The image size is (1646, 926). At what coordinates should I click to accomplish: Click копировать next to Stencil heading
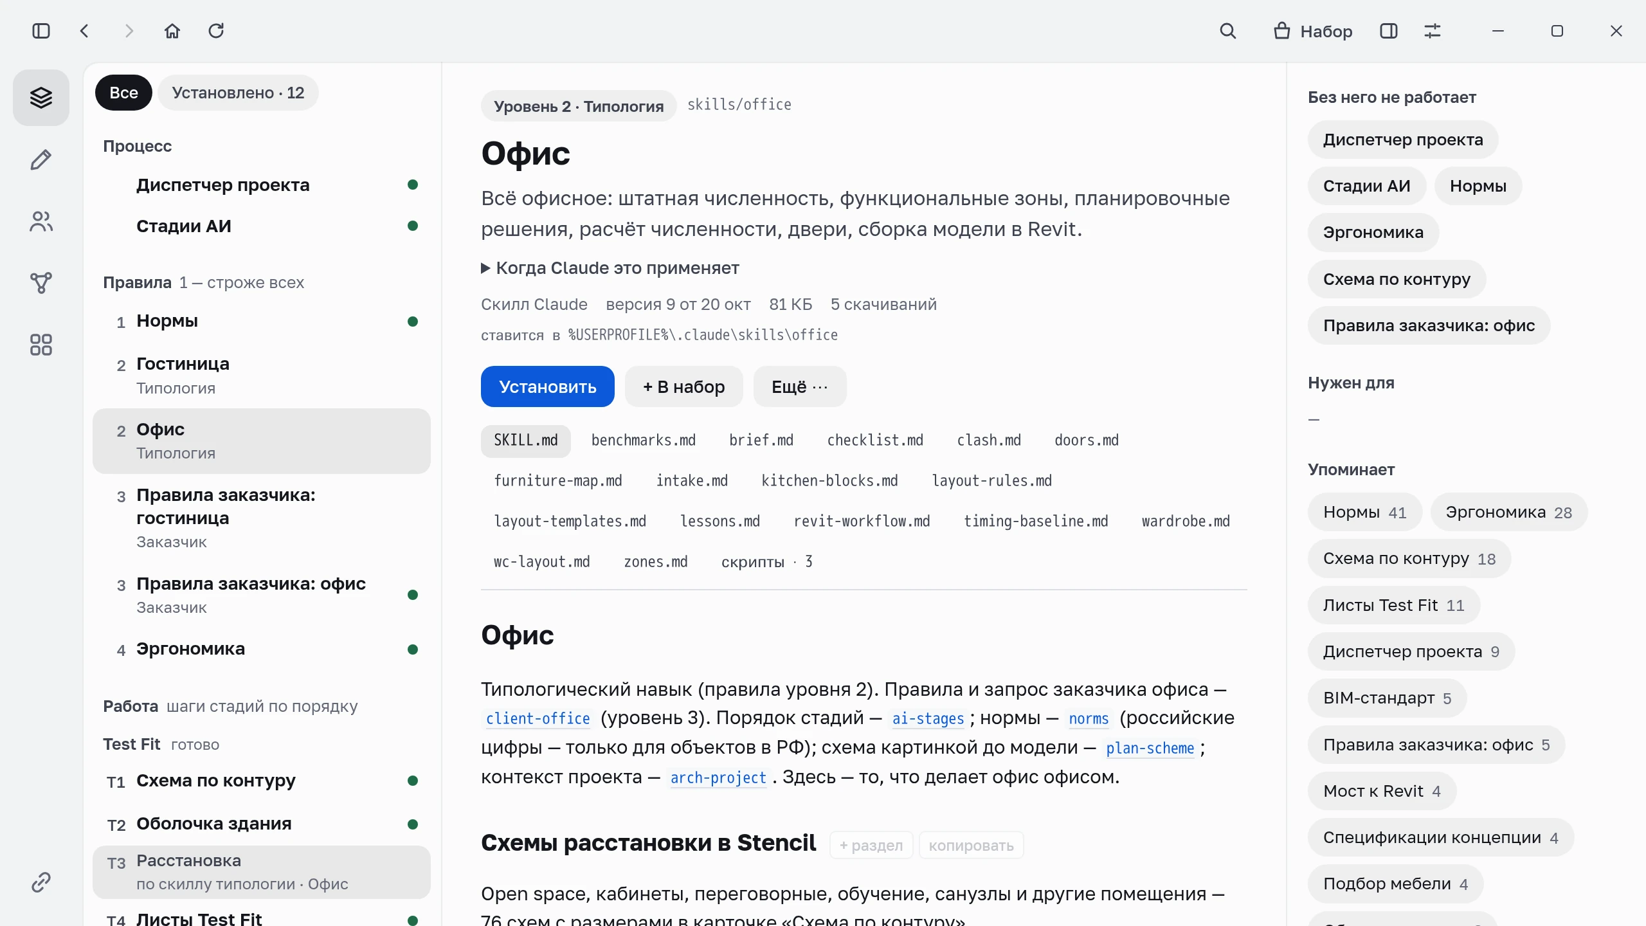tap(971, 846)
